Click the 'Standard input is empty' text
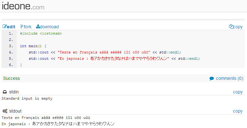This screenshot has height=128, width=247. (x=27, y=98)
